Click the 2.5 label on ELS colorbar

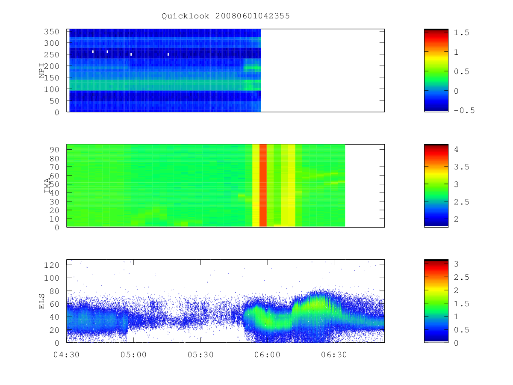[462, 277]
